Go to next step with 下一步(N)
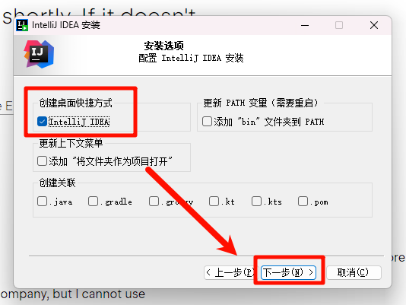 (x=288, y=272)
